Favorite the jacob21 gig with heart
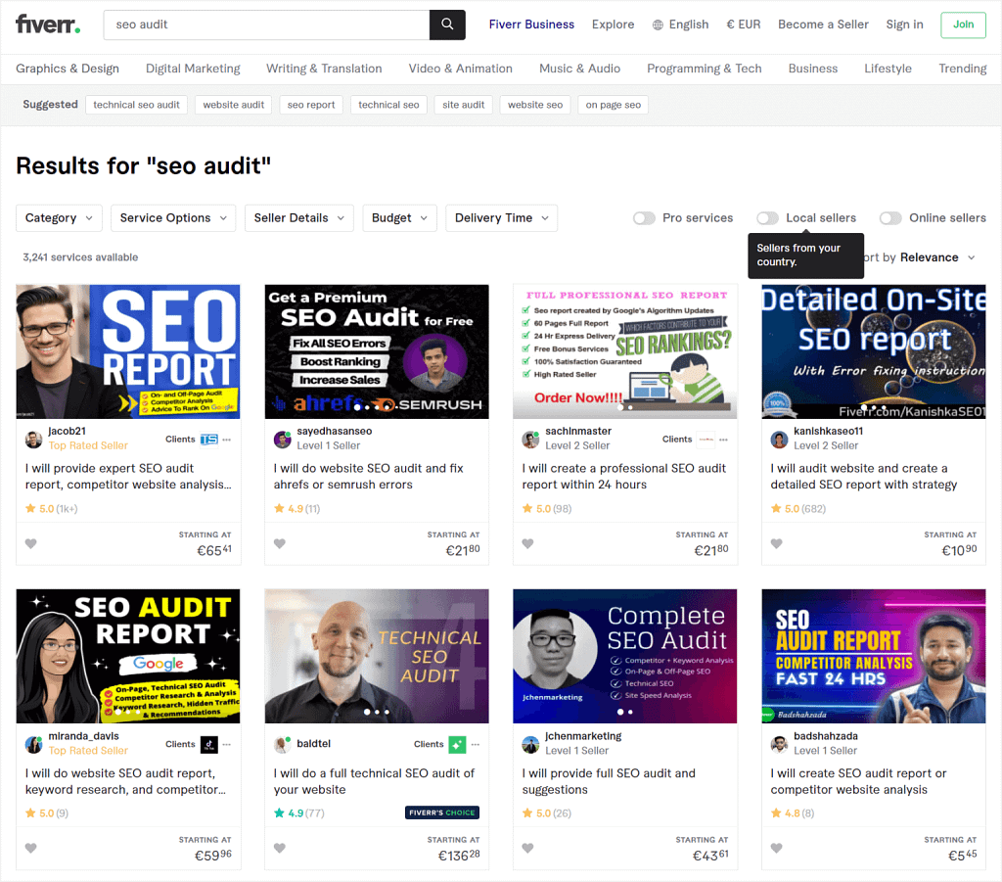This screenshot has width=1002, height=882. click(x=30, y=543)
